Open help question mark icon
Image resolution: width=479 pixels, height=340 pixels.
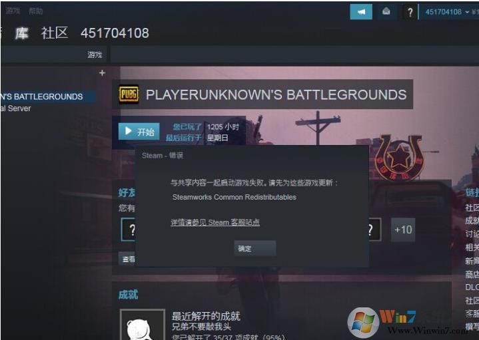click(410, 12)
